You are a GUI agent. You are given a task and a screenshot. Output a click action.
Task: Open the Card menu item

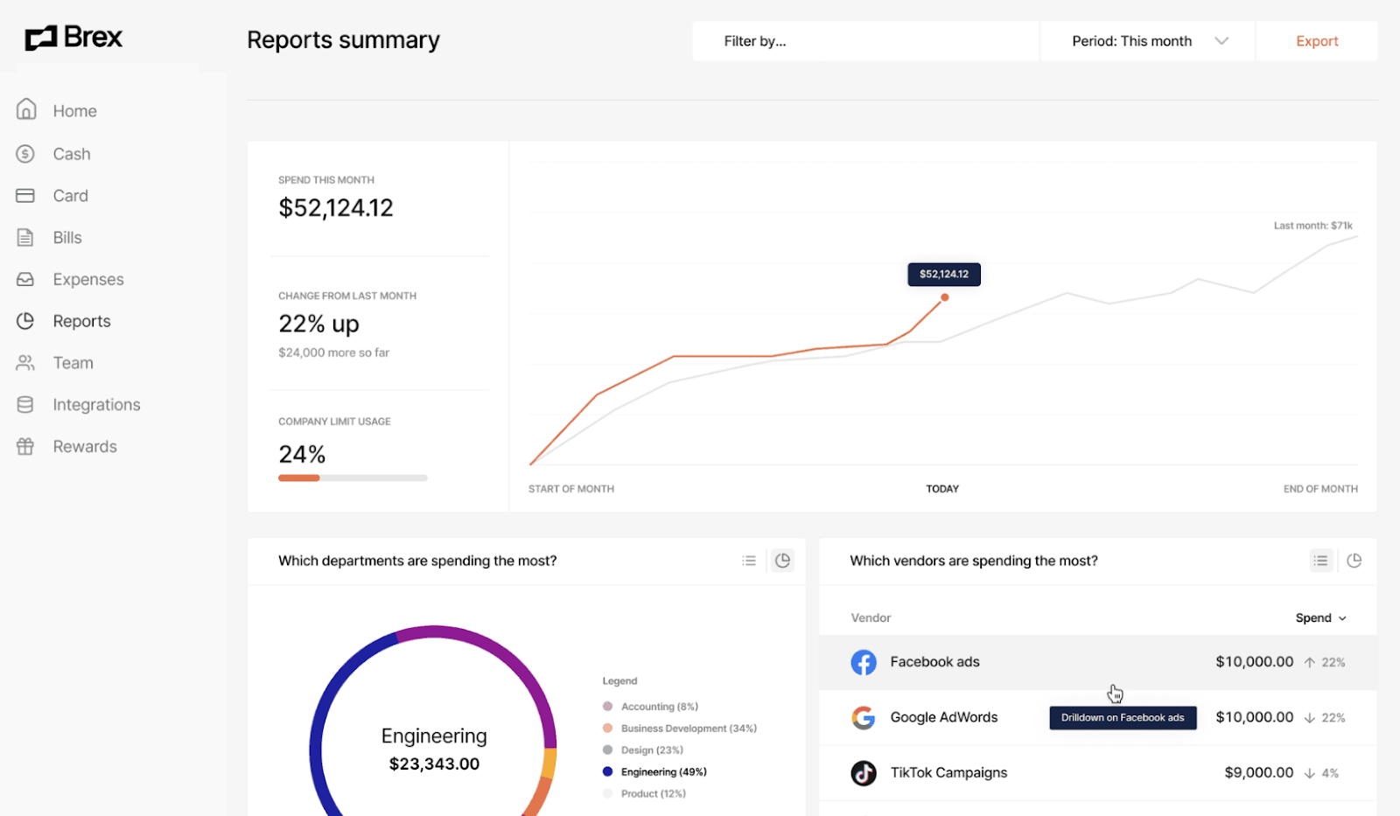click(x=70, y=196)
